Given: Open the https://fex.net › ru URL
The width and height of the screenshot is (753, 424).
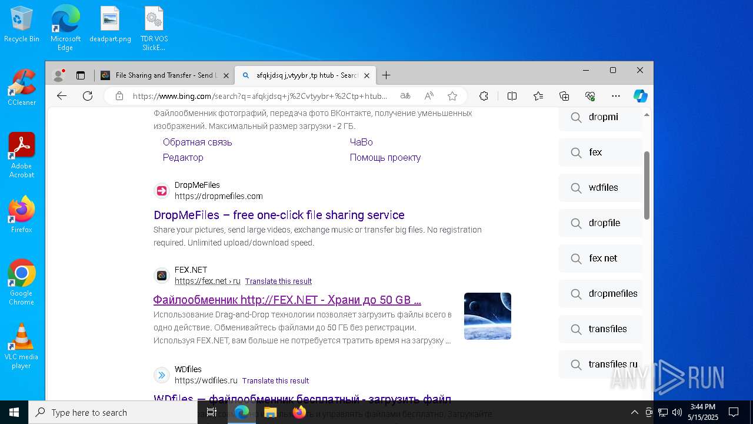Looking at the screenshot, I should click(x=208, y=281).
